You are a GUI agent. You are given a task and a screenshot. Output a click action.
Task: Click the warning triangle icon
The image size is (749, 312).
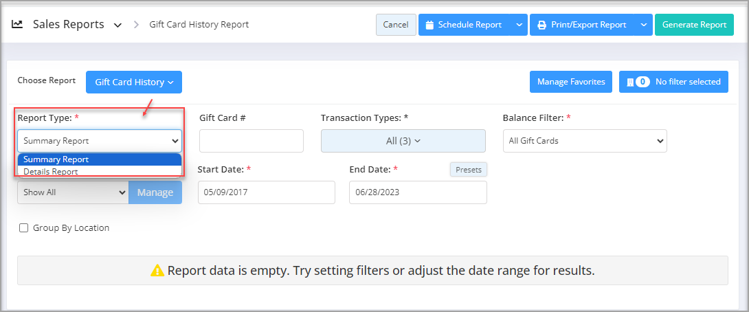[157, 271]
